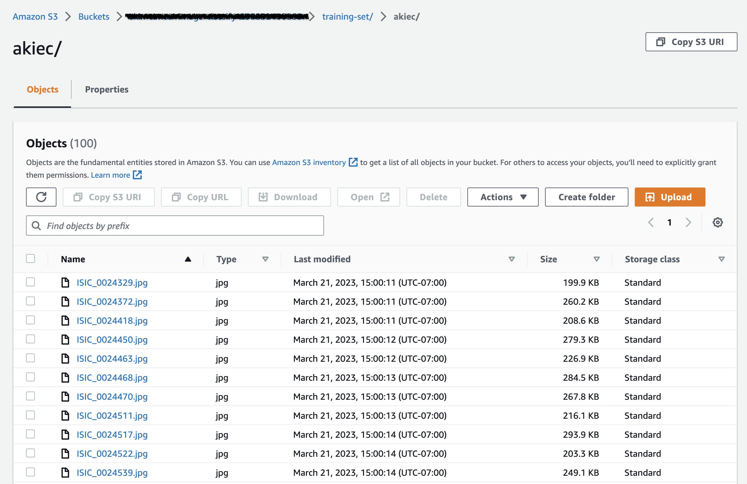Open Storage class column sort arrow
Screen dimensions: 747x484
[x=721, y=259]
